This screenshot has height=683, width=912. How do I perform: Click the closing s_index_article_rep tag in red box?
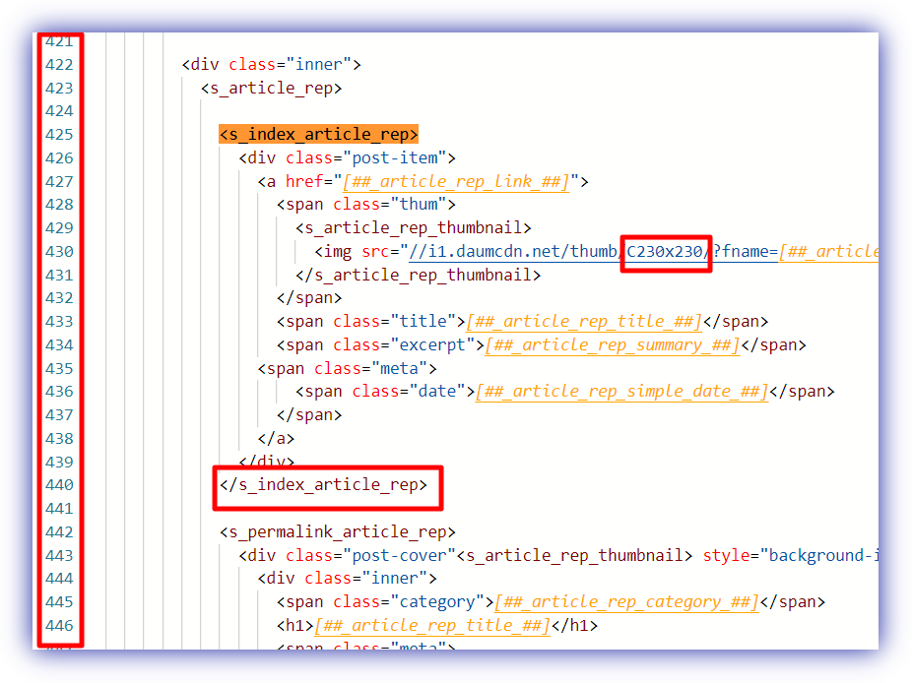click(327, 485)
